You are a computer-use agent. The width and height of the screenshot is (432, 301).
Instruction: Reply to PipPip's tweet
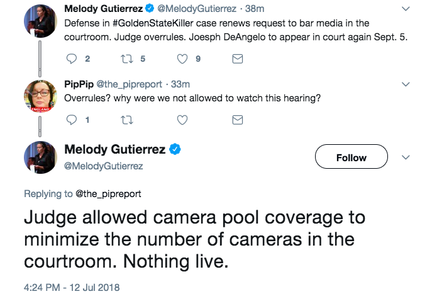click(70, 120)
